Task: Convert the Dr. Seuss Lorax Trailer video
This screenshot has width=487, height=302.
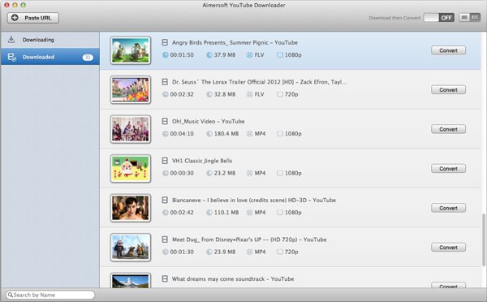Action: pyautogui.click(x=448, y=90)
